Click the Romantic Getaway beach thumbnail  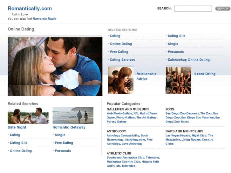click(x=73, y=116)
